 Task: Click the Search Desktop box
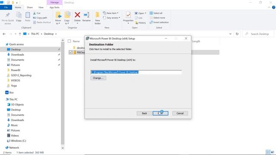click(258, 34)
